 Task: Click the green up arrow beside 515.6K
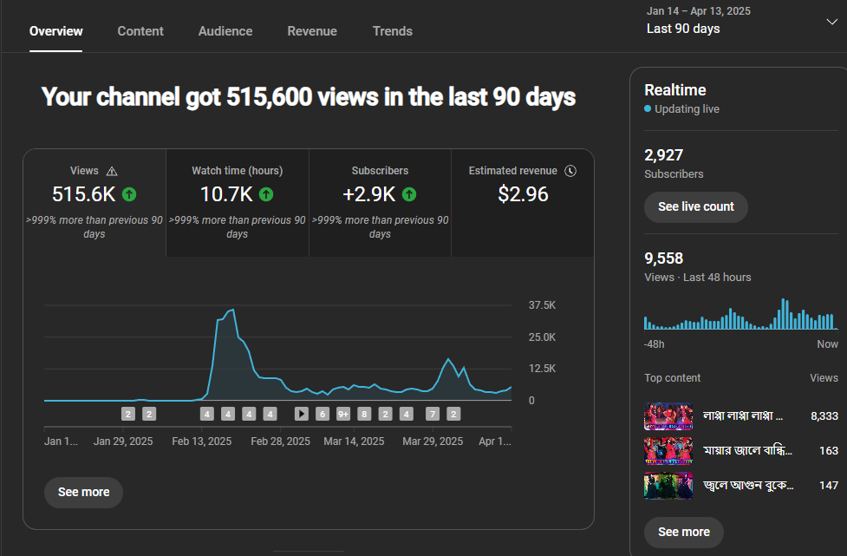tap(129, 194)
